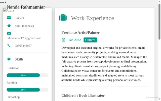Viewport: 161px width, 101px height.
Task: Click the briefcase icon beside Student
Action: [9, 18]
